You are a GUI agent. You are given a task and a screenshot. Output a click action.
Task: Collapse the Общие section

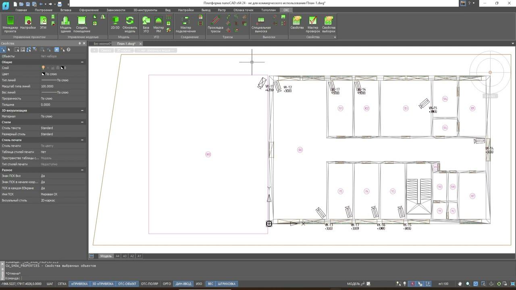82,62
